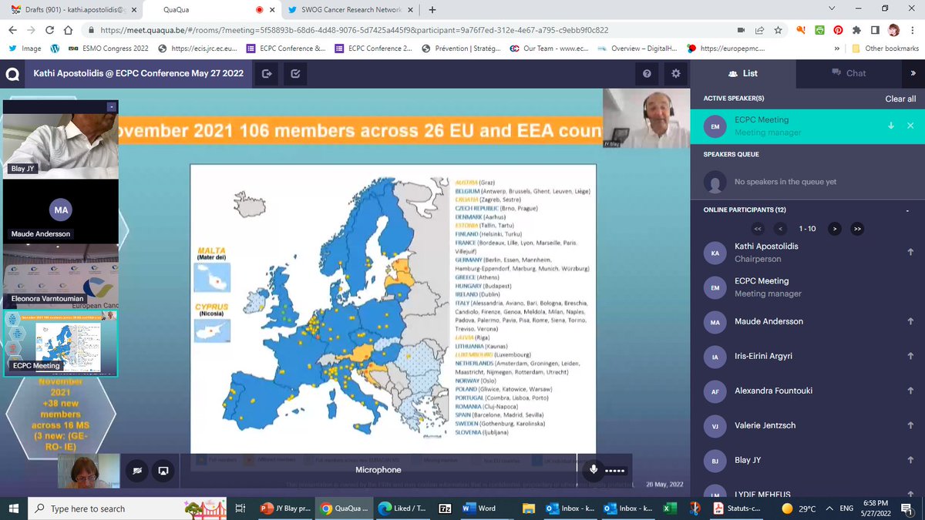Remove ECPC Meeting from active speakers

pos(910,126)
